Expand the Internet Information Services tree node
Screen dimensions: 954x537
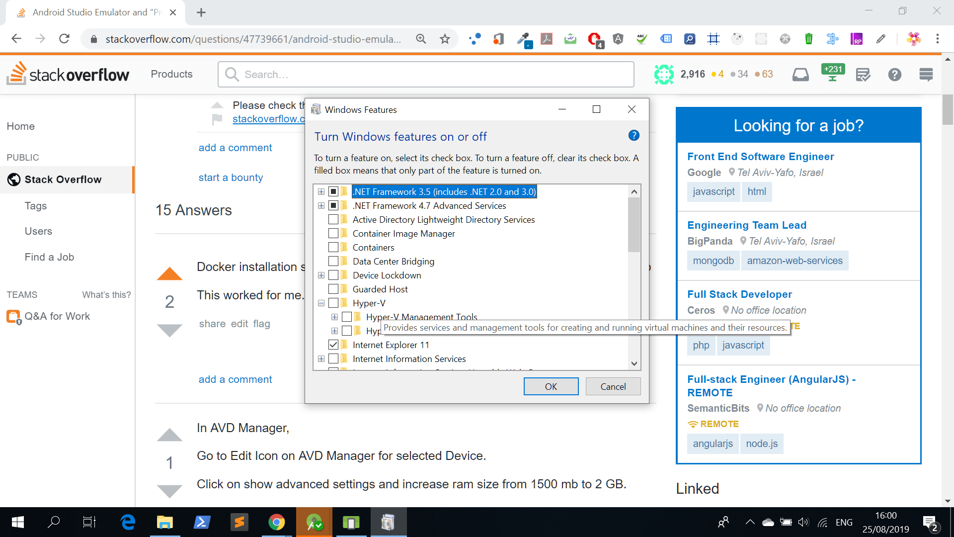321,358
